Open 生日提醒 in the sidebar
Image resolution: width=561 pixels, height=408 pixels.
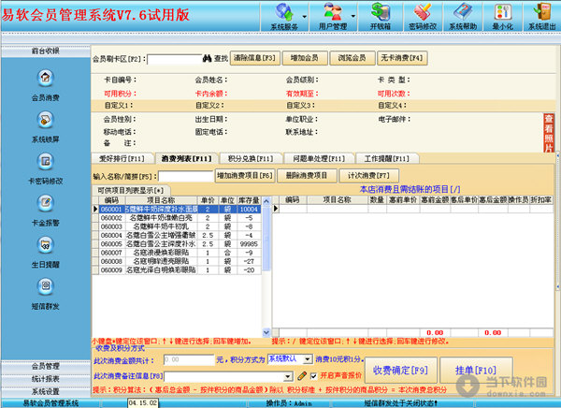pyautogui.click(x=46, y=253)
